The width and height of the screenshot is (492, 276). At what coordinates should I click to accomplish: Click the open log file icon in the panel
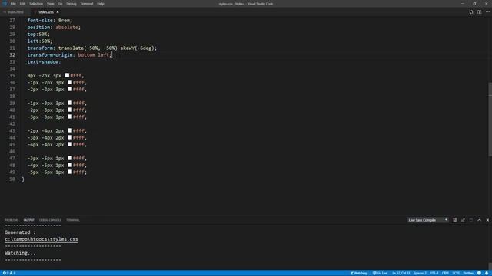(x=471, y=220)
